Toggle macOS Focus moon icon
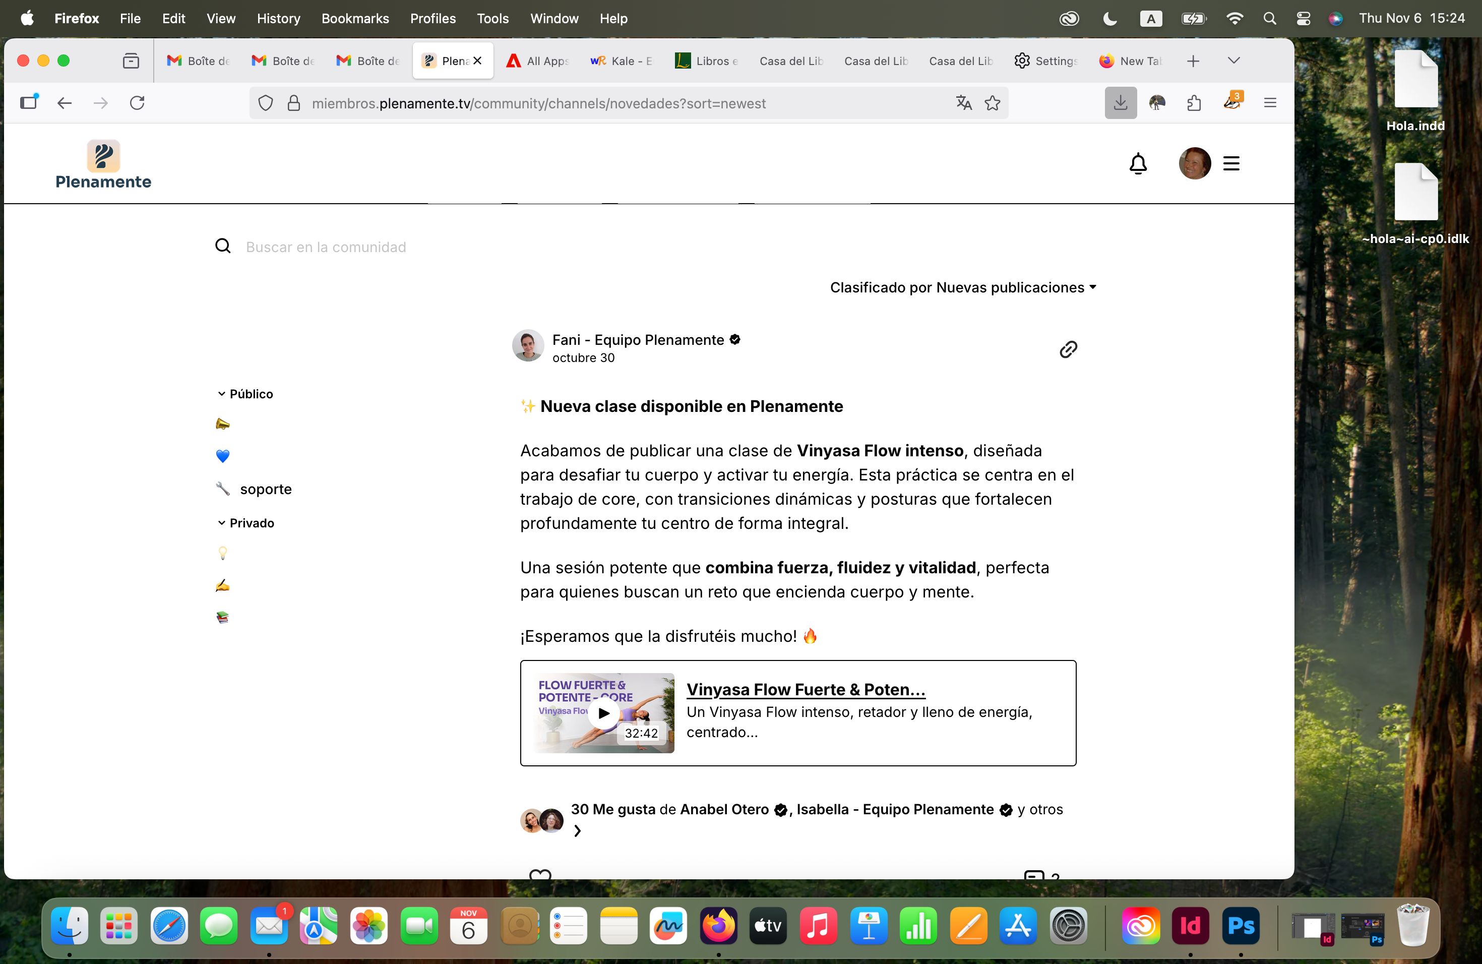The image size is (1482, 964). [x=1109, y=19]
